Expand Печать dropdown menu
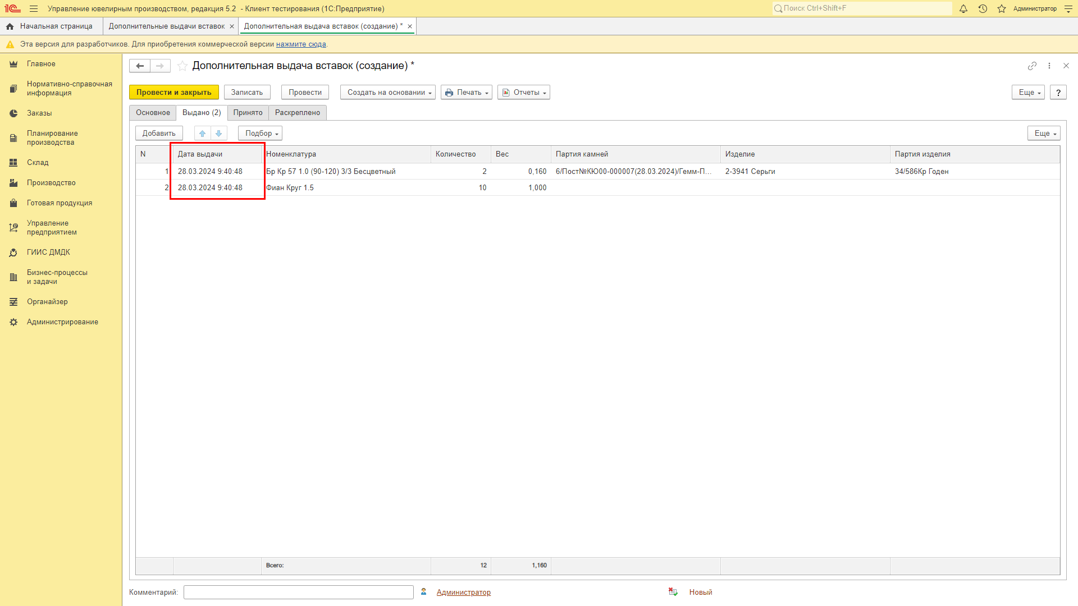The height and width of the screenshot is (606, 1078). pyautogui.click(x=467, y=93)
